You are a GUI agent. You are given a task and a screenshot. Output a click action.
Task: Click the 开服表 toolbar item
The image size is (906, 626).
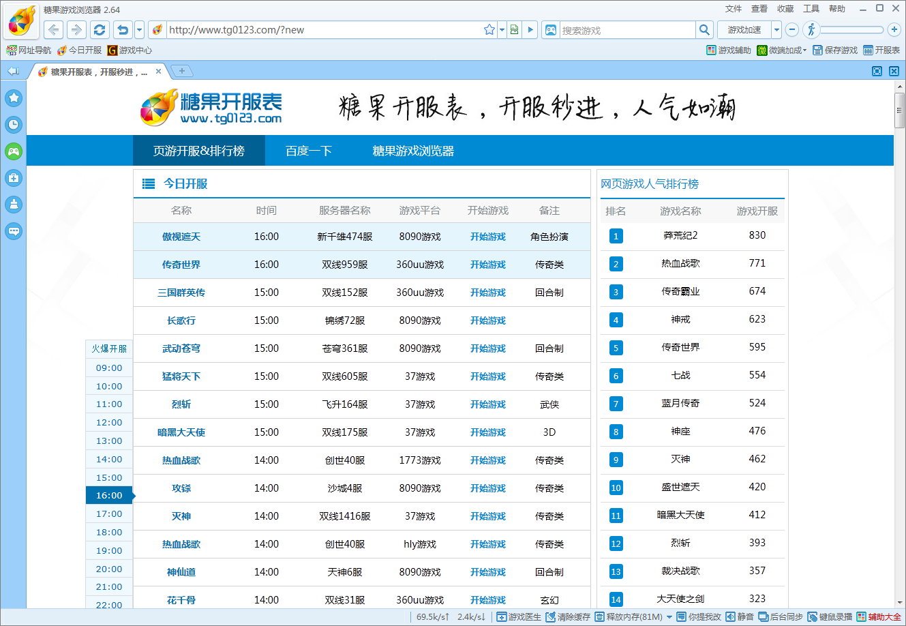(881, 50)
